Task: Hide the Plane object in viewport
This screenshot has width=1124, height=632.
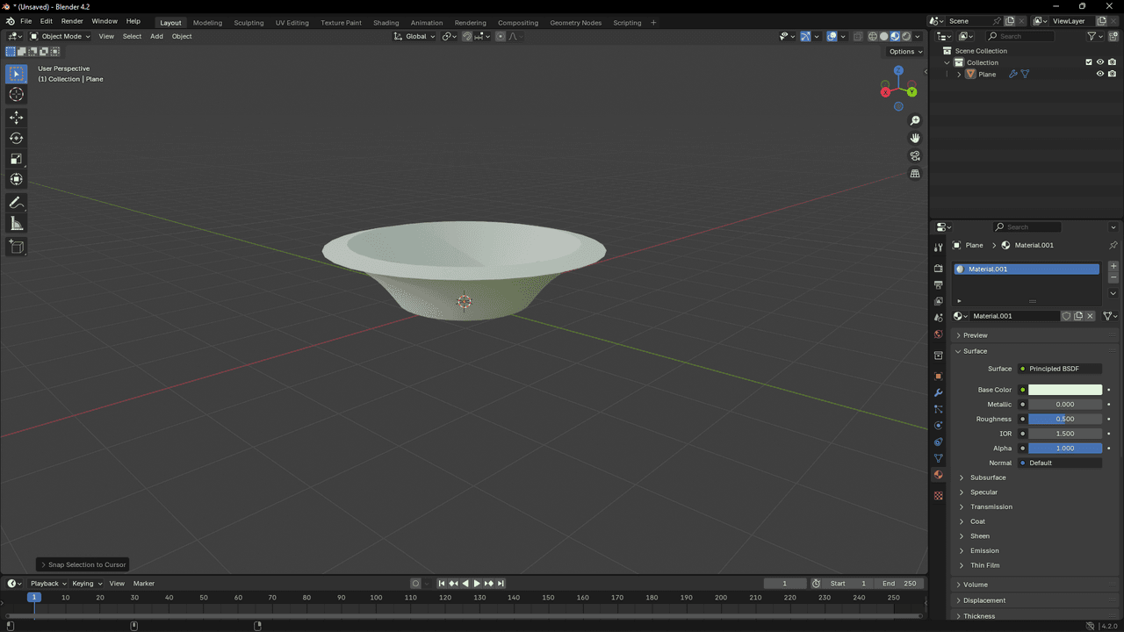Action: click(x=1099, y=75)
